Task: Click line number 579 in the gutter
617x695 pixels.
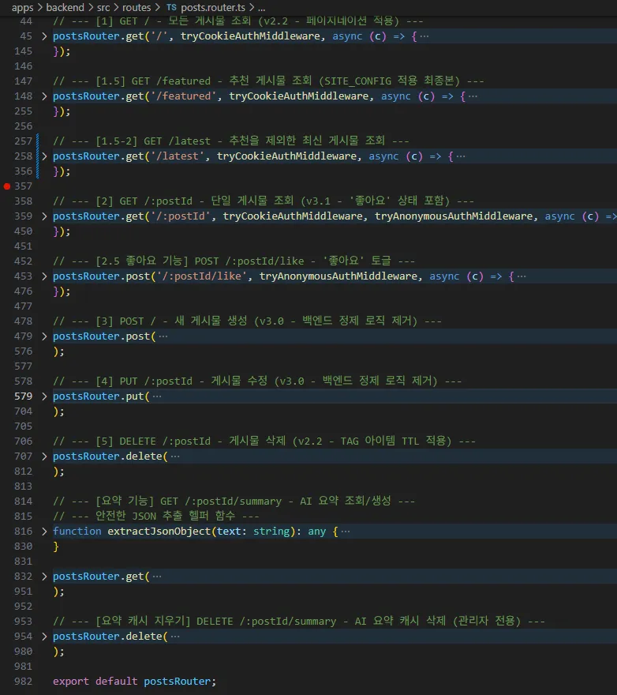Action: click(23, 396)
